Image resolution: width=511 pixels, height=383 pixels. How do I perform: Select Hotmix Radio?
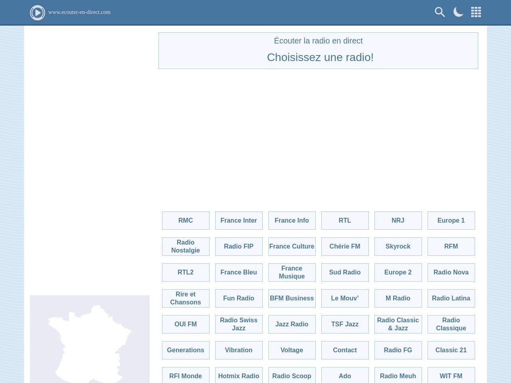coord(239,375)
